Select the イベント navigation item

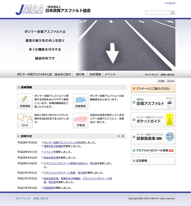click(x=110, y=74)
